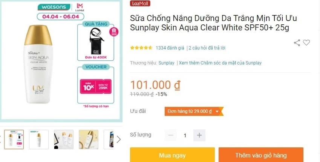Screen dimensions: 320x162
Task: Click the quantity input field
Action: pos(185,135)
